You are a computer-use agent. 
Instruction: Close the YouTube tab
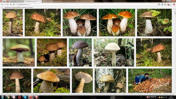tap(23, 1)
